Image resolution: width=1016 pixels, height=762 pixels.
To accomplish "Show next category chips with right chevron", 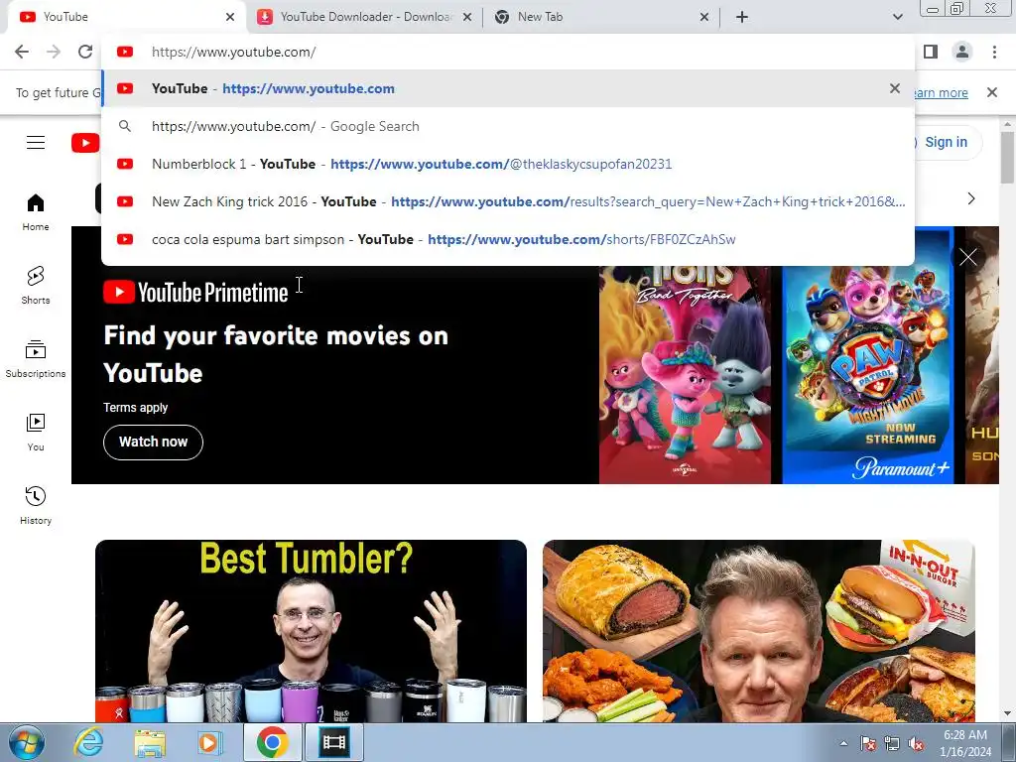I will click(x=970, y=198).
